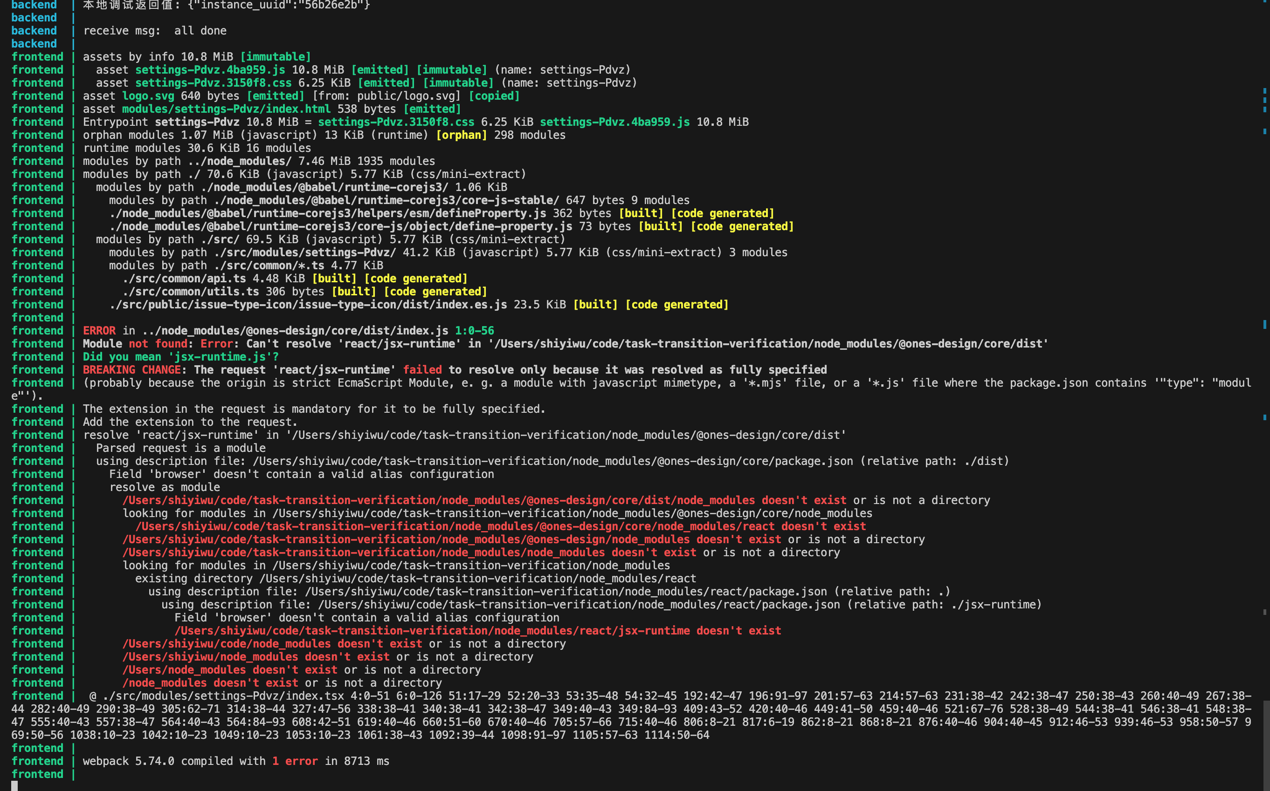Viewport: 1270px width, 791px height.
Task: Click 'Module not found' error message start
Action: tap(135, 344)
